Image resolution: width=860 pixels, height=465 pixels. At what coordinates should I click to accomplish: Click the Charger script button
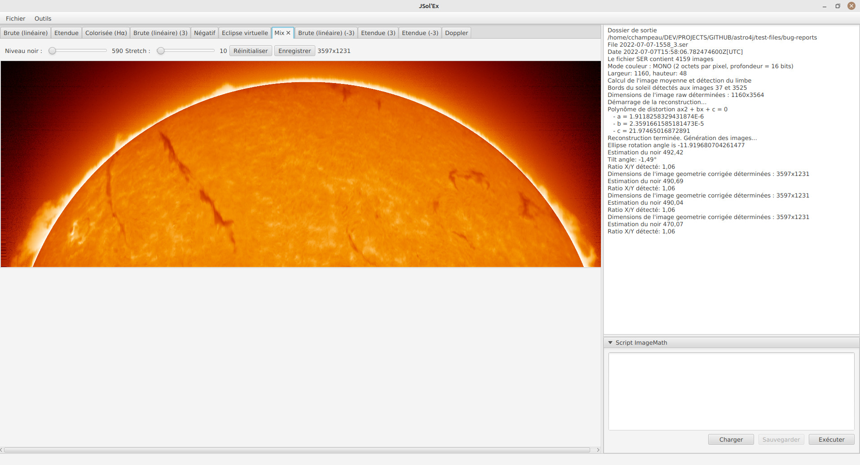[731, 439]
